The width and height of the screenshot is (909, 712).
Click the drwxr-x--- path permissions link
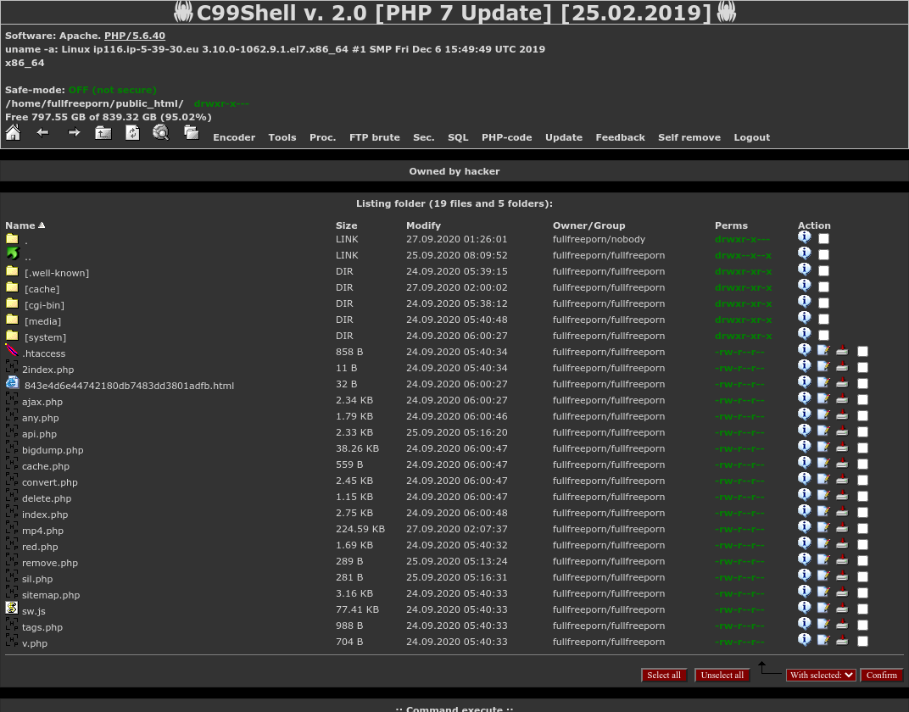click(221, 103)
